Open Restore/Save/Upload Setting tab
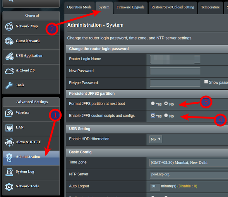 pyautogui.click(x=173, y=7)
